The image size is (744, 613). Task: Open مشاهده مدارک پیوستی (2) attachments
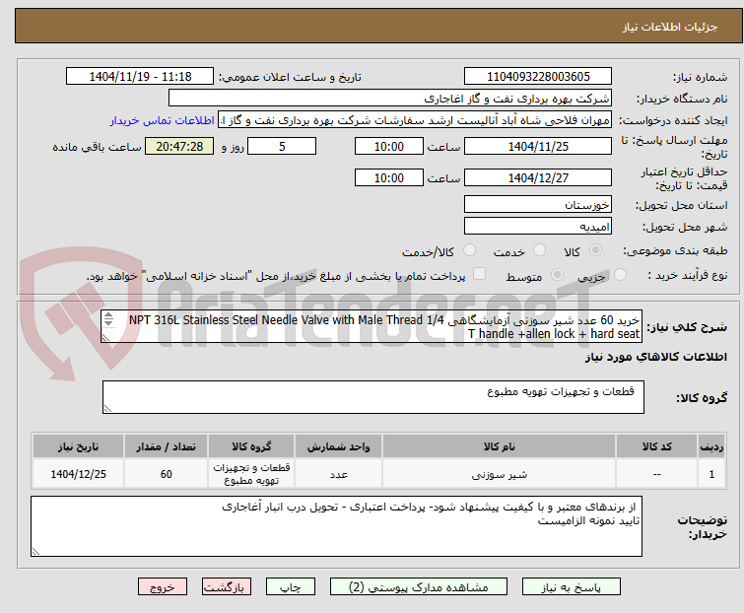click(x=419, y=587)
